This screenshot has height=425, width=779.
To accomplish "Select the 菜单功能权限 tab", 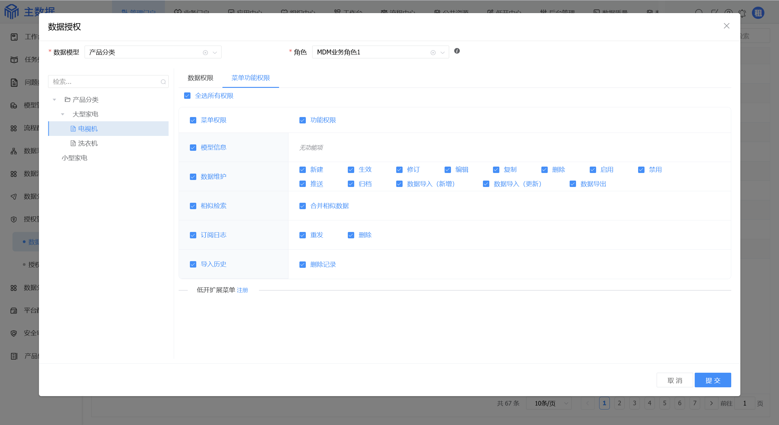I will [x=250, y=78].
